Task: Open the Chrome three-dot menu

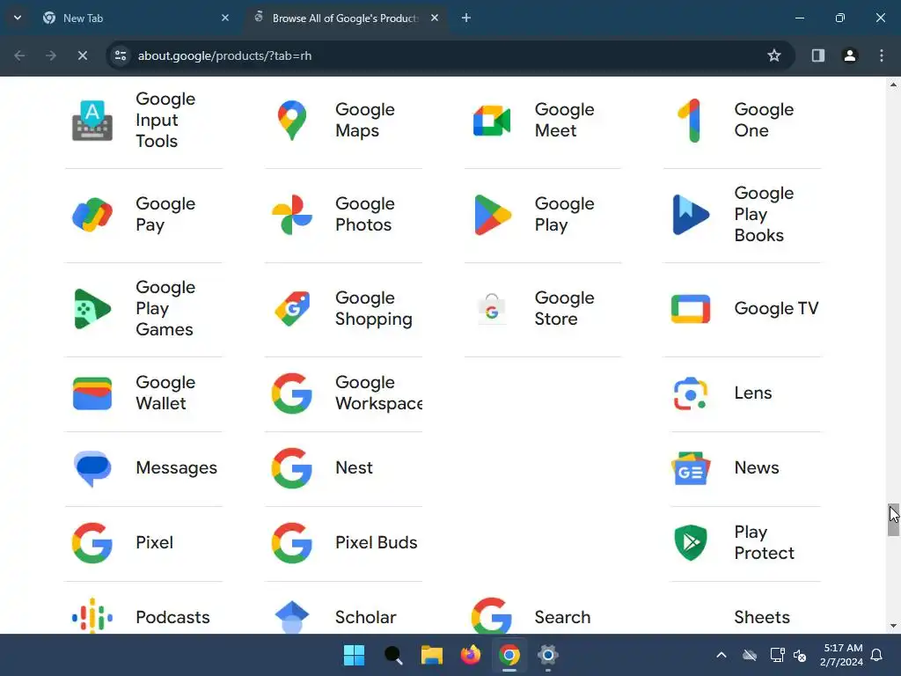Action: pyautogui.click(x=882, y=55)
